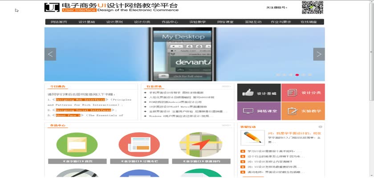Open question 这个行业的前景怎么样
374x178 pixels.
(276, 157)
